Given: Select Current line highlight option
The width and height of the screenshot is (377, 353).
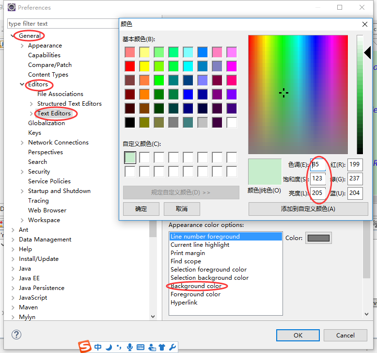Looking at the screenshot, I should pyautogui.click(x=200, y=245).
